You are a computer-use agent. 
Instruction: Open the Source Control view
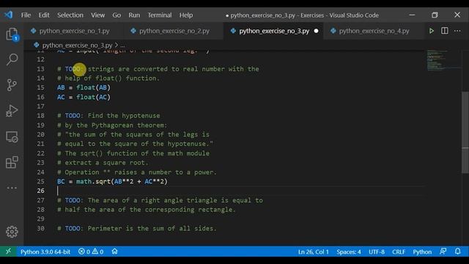click(x=12, y=85)
